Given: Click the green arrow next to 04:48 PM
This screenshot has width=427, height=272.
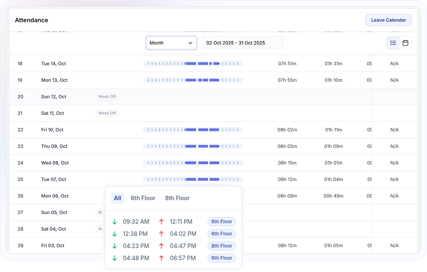Looking at the screenshot, I should (x=115, y=258).
